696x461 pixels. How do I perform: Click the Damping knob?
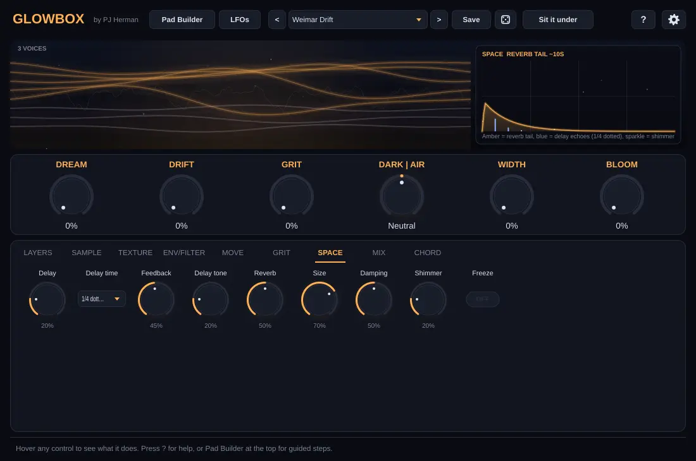(x=374, y=300)
